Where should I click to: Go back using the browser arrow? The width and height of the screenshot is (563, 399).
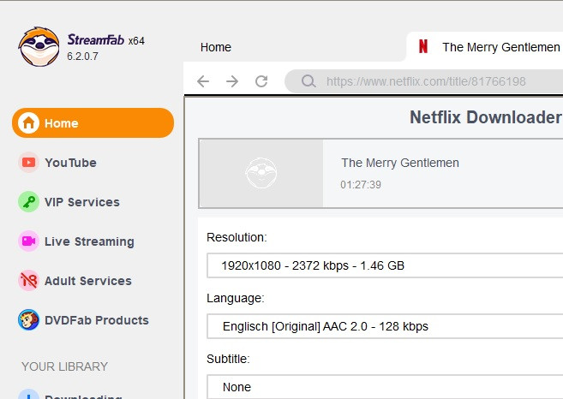203,82
